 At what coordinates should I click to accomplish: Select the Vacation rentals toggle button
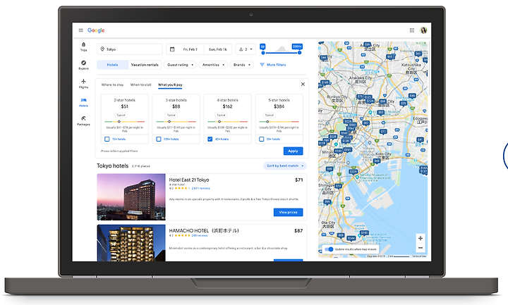coord(145,65)
